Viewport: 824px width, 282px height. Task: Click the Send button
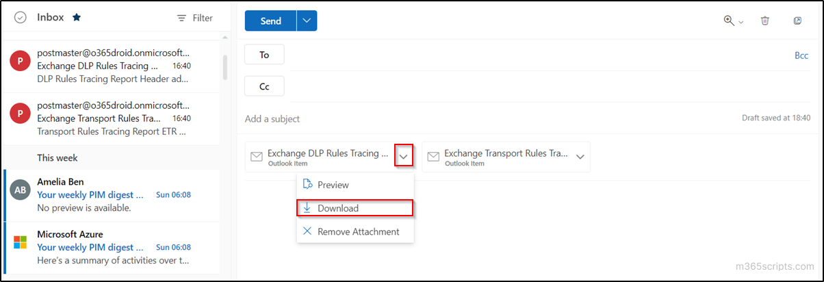click(270, 21)
